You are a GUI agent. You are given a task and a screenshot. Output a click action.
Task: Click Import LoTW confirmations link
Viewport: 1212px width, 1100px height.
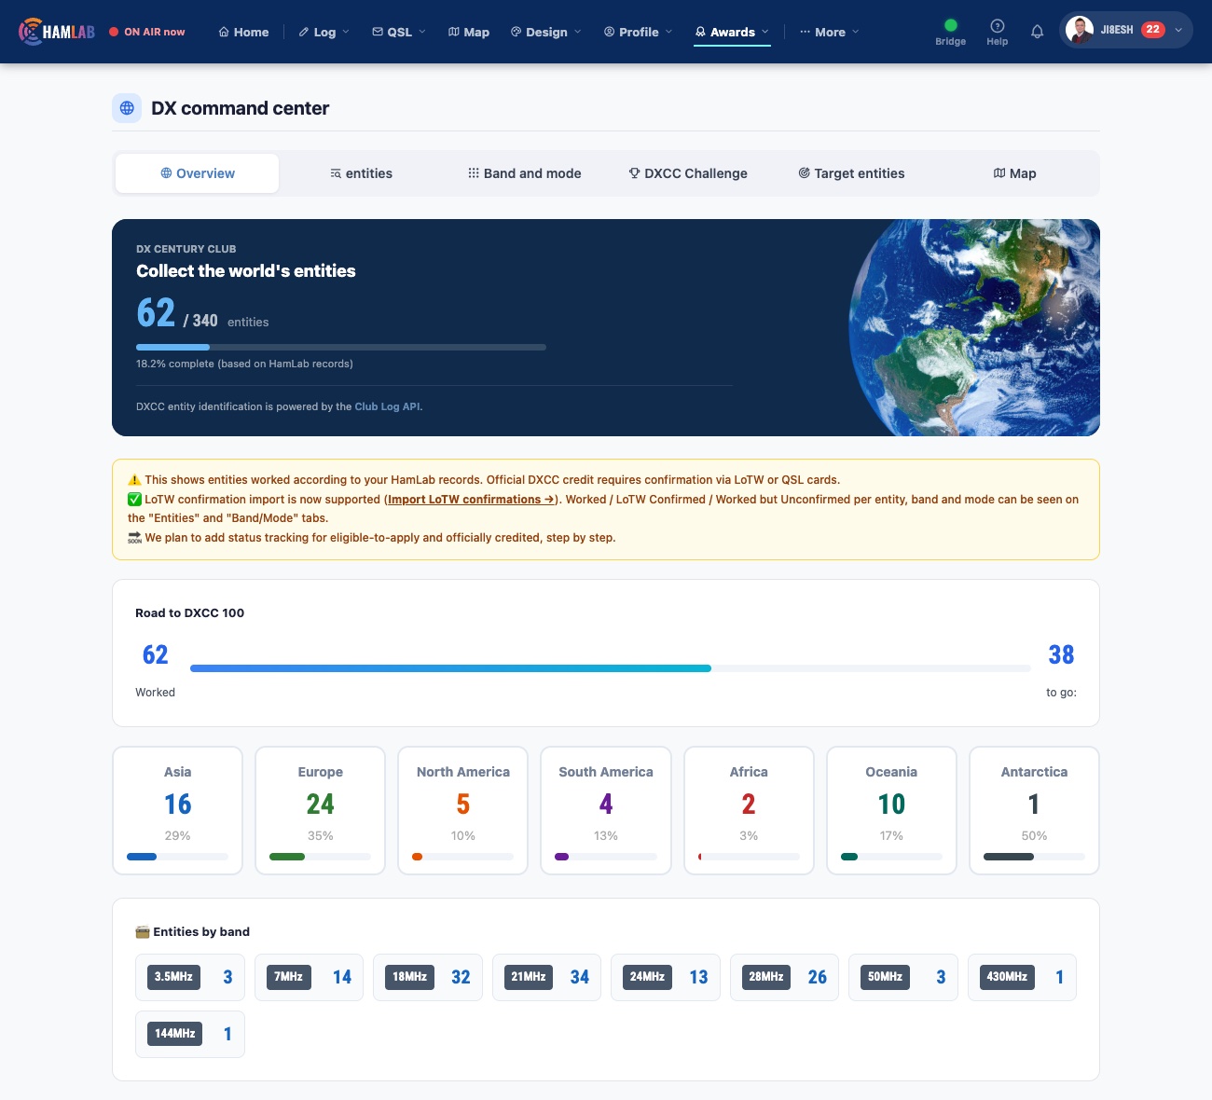click(471, 500)
